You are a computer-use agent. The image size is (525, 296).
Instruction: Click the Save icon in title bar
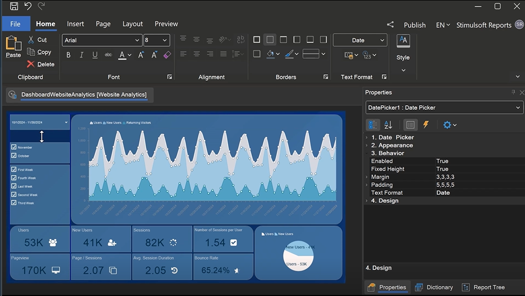14,6
